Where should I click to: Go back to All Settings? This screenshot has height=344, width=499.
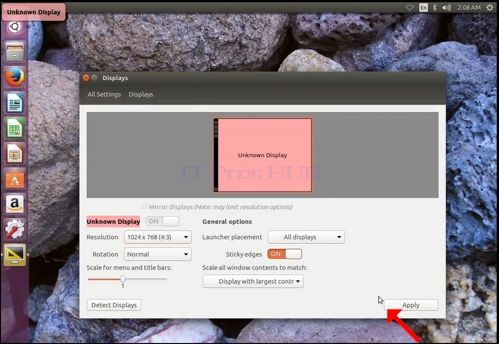(x=104, y=94)
